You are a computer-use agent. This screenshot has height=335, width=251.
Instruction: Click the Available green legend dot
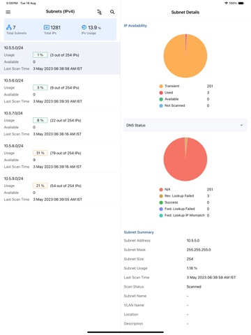(x=161, y=99)
